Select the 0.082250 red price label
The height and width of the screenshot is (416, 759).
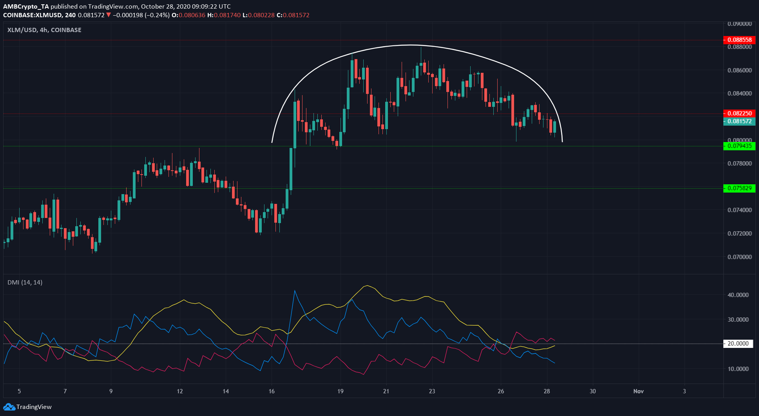(739, 113)
